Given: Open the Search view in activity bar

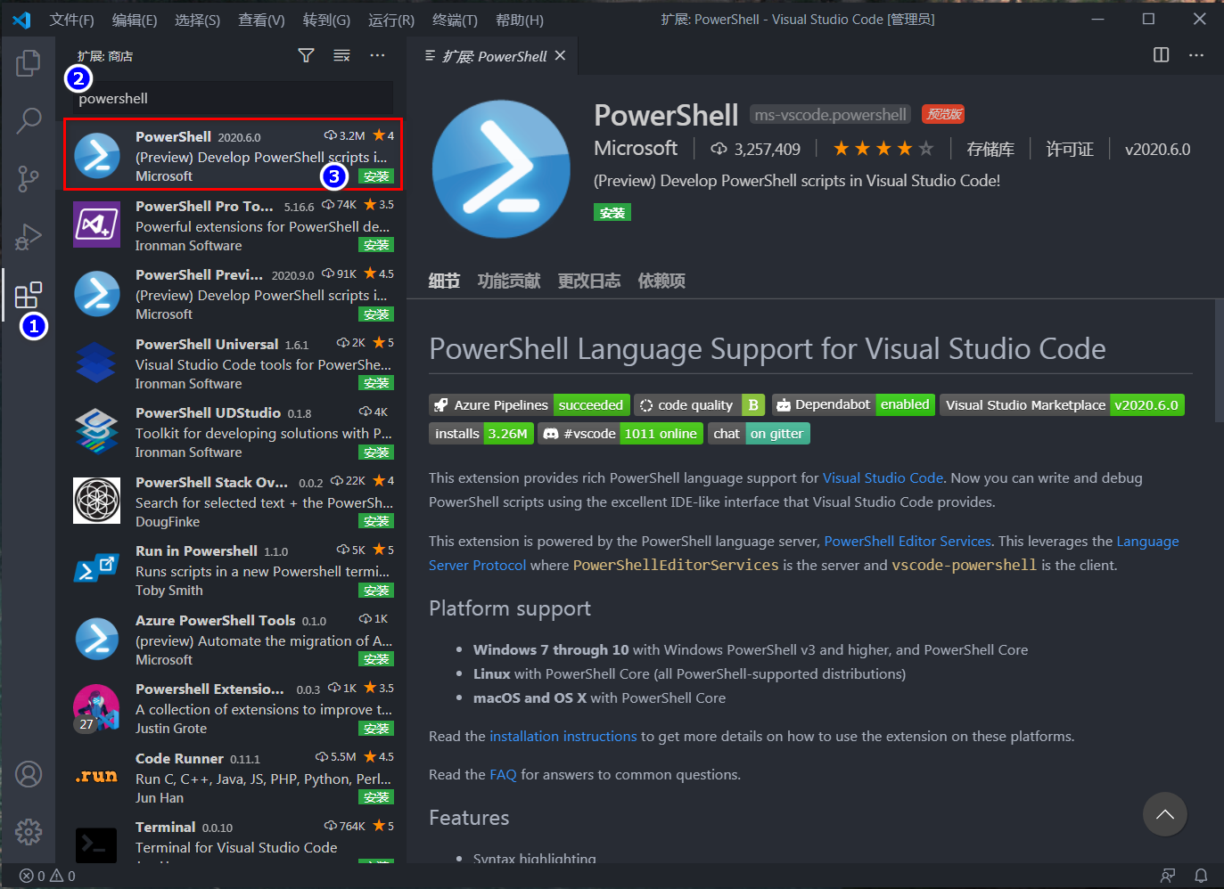Looking at the screenshot, I should tap(29, 120).
